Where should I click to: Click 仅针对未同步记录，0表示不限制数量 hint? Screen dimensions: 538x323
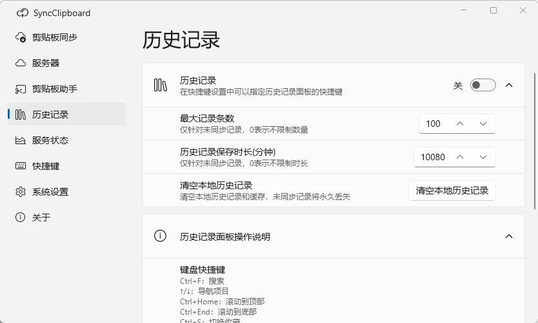(244, 130)
